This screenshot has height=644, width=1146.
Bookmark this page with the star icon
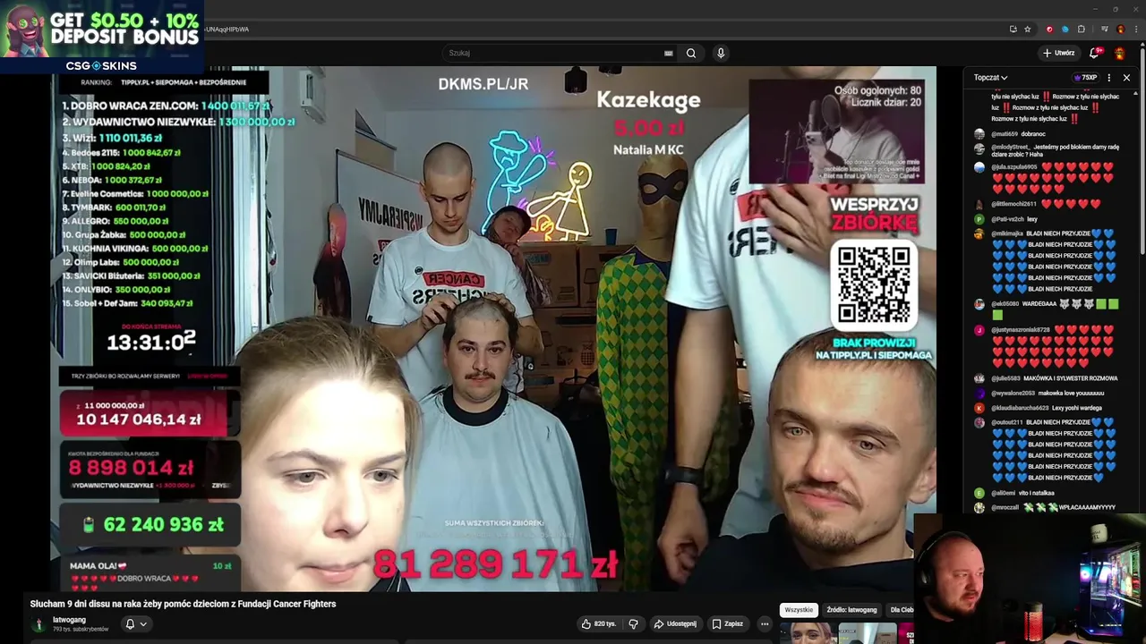tap(1028, 29)
